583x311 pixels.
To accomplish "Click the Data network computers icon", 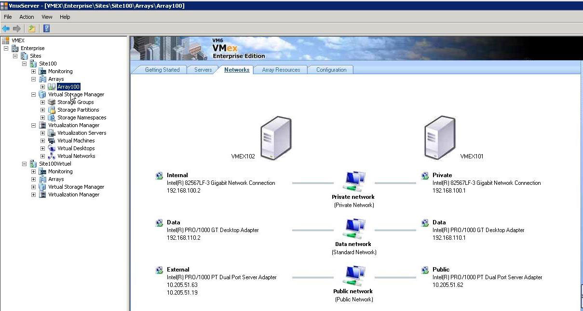I will pyautogui.click(x=354, y=230).
